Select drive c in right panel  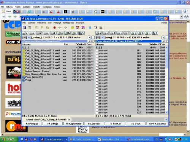[x=106, y=33]
